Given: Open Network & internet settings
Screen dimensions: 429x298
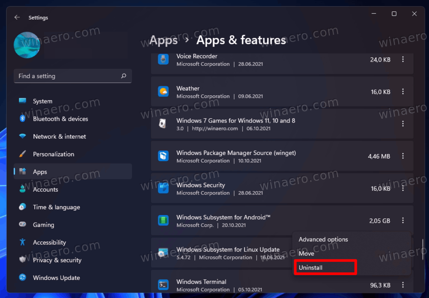Looking at the screenshot, I should 73,136.
